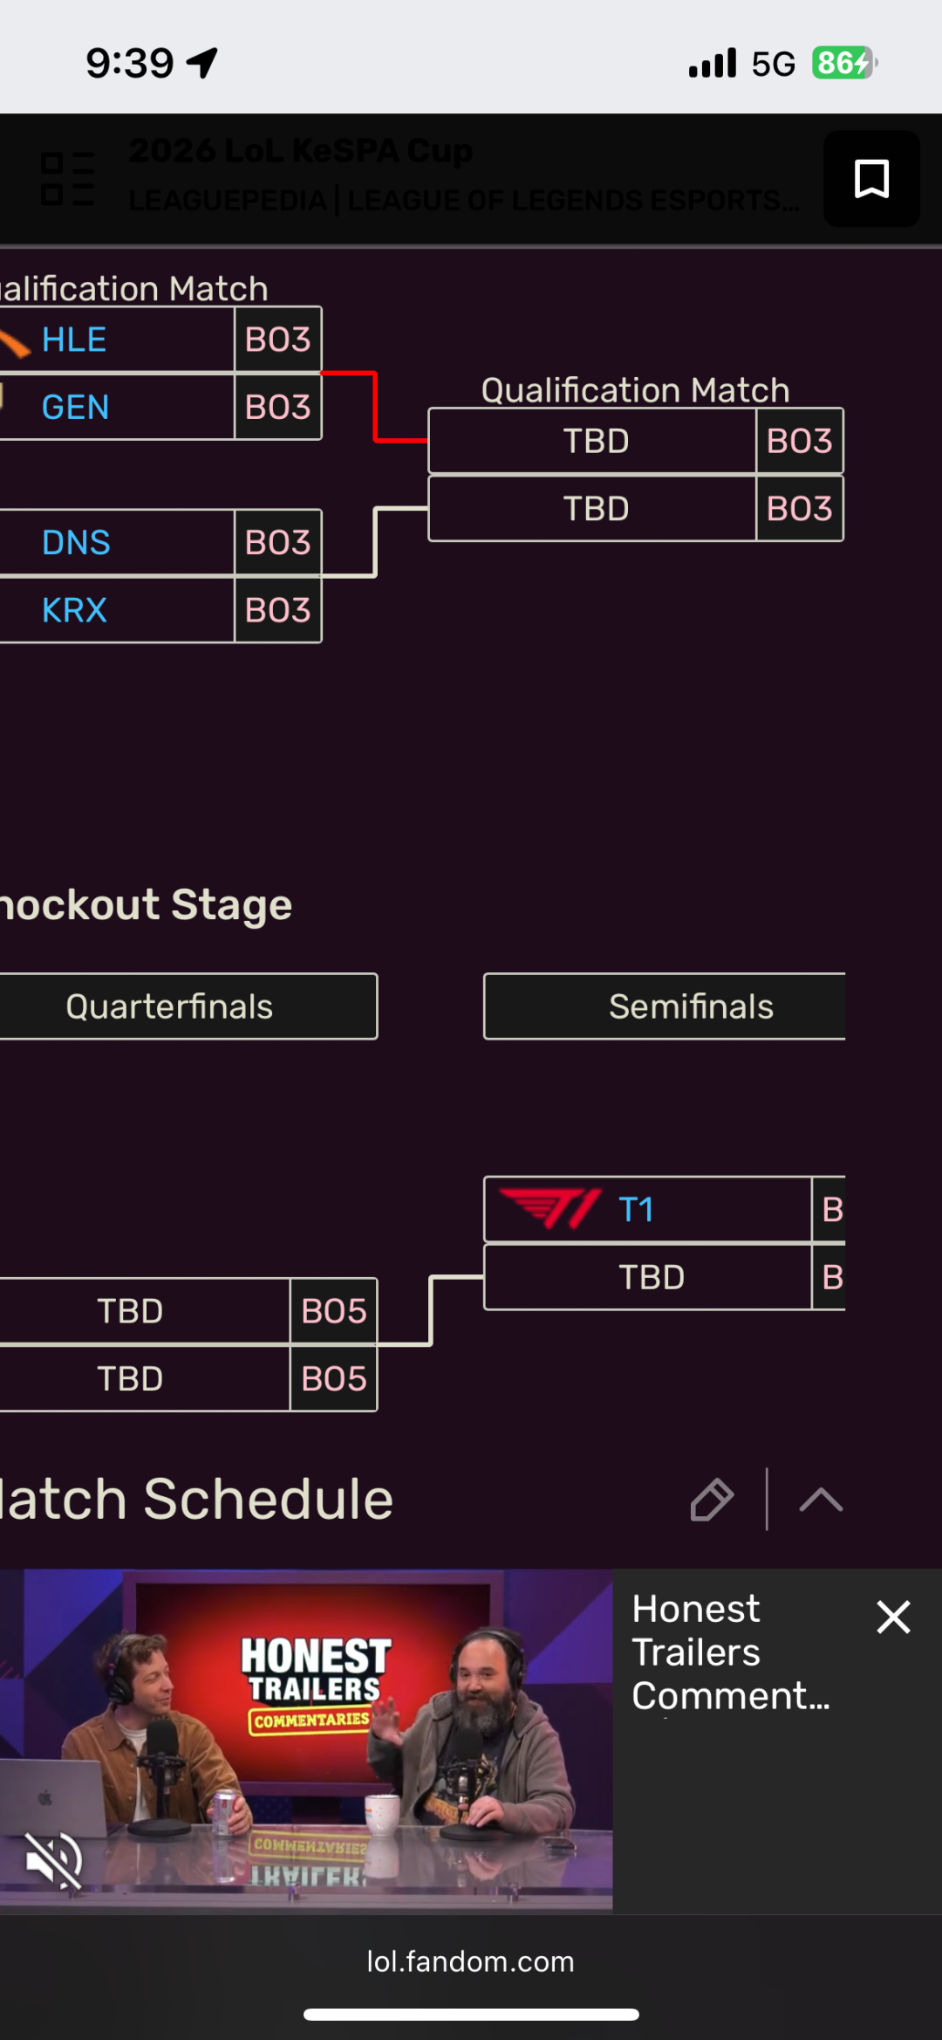Unmute the Honest Trailers video
Screen dimensions: 942x2040
coord(53,1860)
